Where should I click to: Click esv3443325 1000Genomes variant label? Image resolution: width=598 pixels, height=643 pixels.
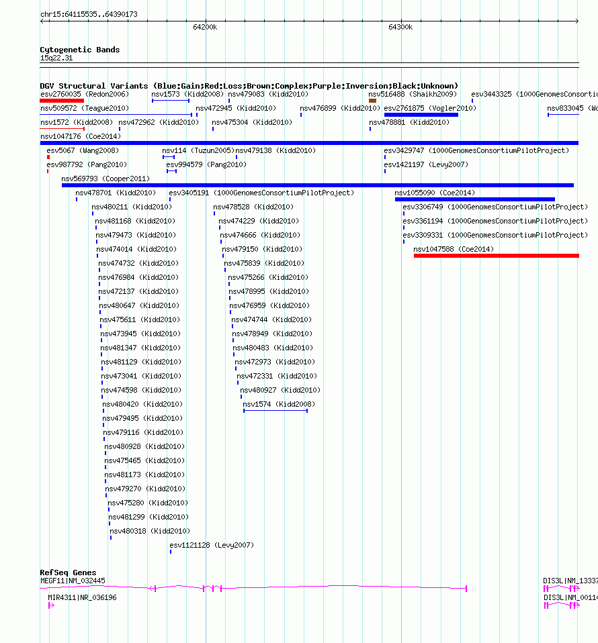(x=534, y=95)
